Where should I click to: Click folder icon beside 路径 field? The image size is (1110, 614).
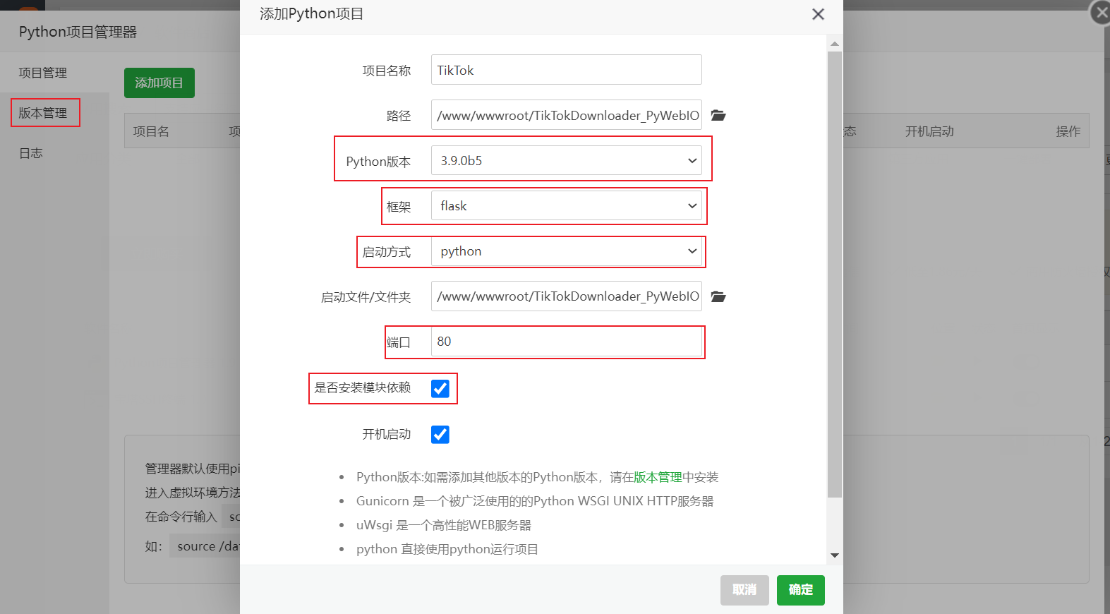pyautogui.click(x=718, y=115)
